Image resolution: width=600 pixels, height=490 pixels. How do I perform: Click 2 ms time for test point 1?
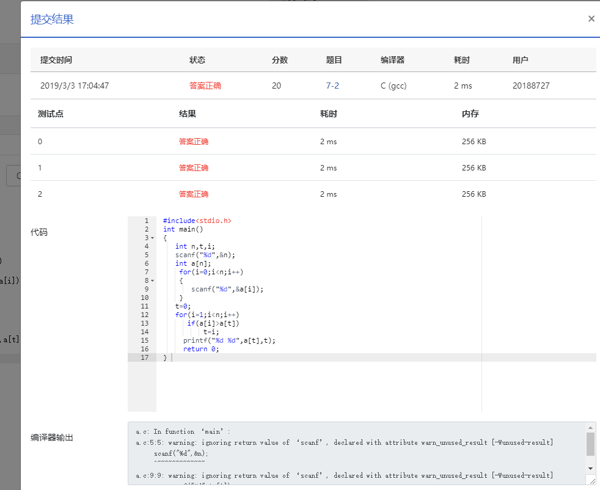click(328, 168)
